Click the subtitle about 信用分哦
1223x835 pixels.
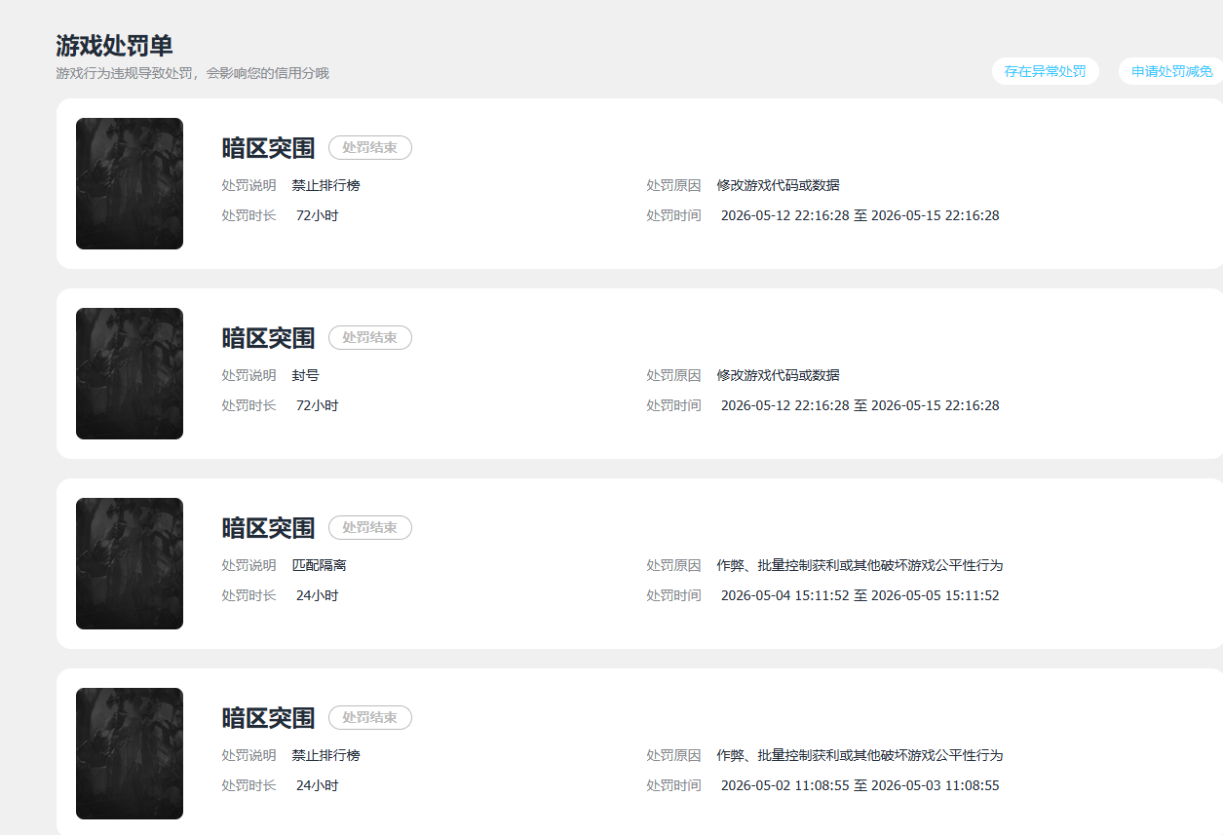pyautogui.click(x=192, y=73)
